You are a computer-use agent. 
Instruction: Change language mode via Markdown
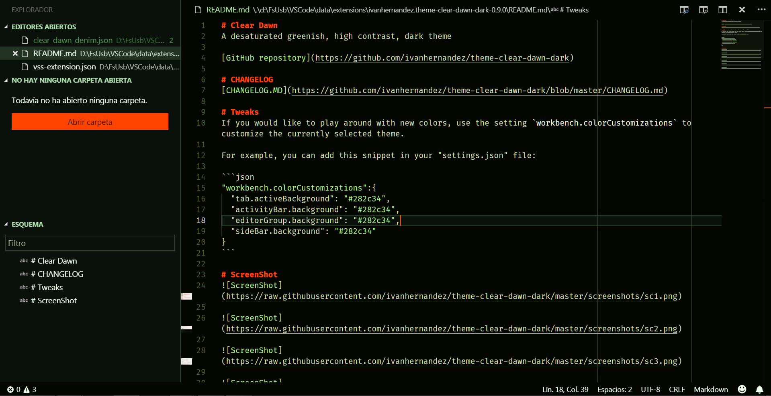(x=710, y=390)
